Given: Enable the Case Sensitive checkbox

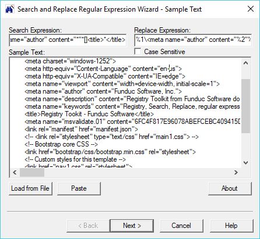Looking at the screenshot, I should 138,52.
